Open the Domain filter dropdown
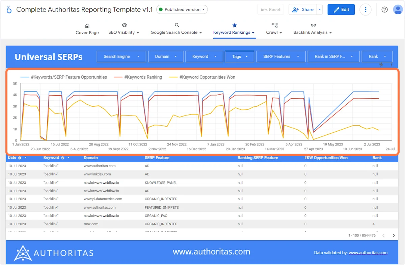 coord(166,56)
